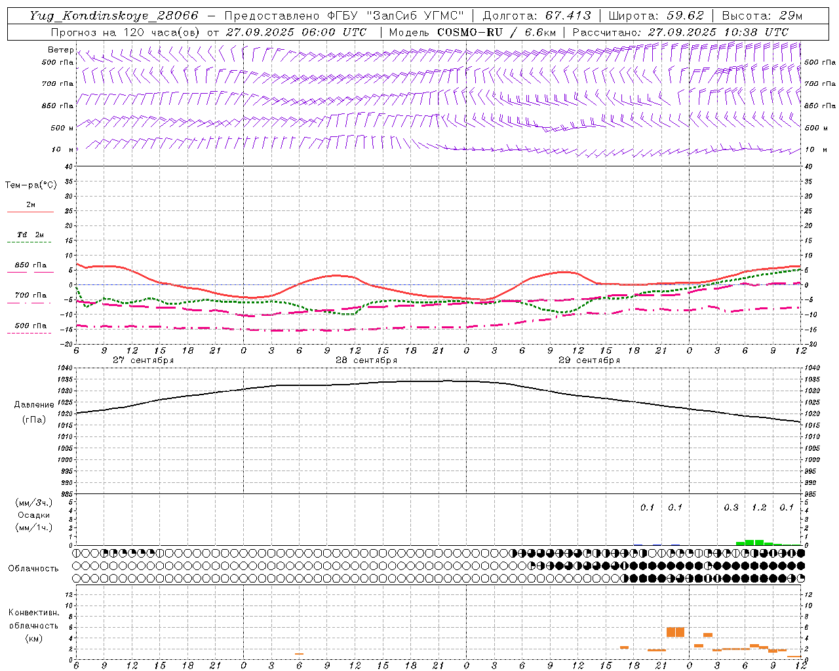Click the (мм/1ч.) units label
This screenshot has width=839, height=671.
(x=34, y=527)
